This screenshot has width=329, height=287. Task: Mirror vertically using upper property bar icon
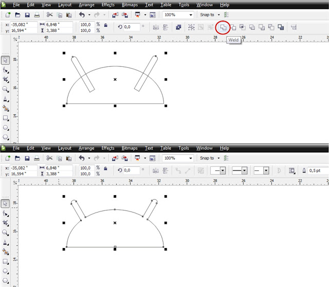tap(166, 27)
